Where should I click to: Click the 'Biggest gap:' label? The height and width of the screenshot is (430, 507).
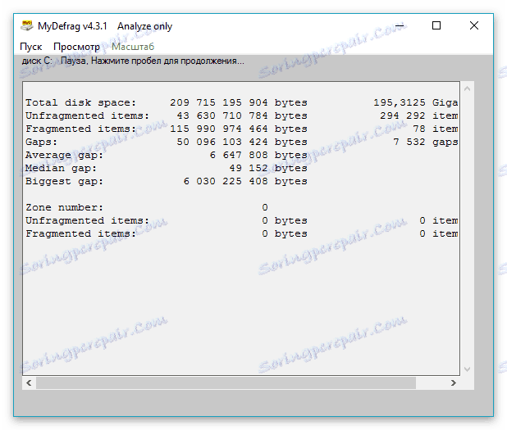[x=64, y=182]
